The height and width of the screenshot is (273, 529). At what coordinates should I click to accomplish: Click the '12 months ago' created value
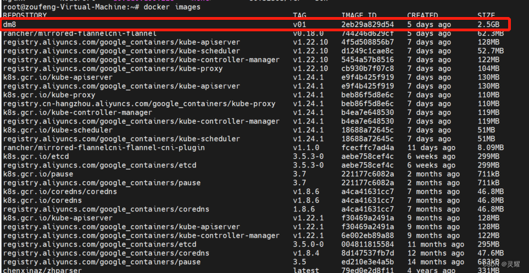pyautogui.click(x=436, y=253)
